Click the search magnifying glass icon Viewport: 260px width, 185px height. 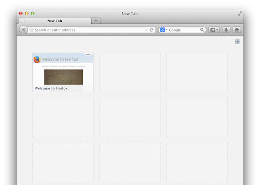point(202,30)
